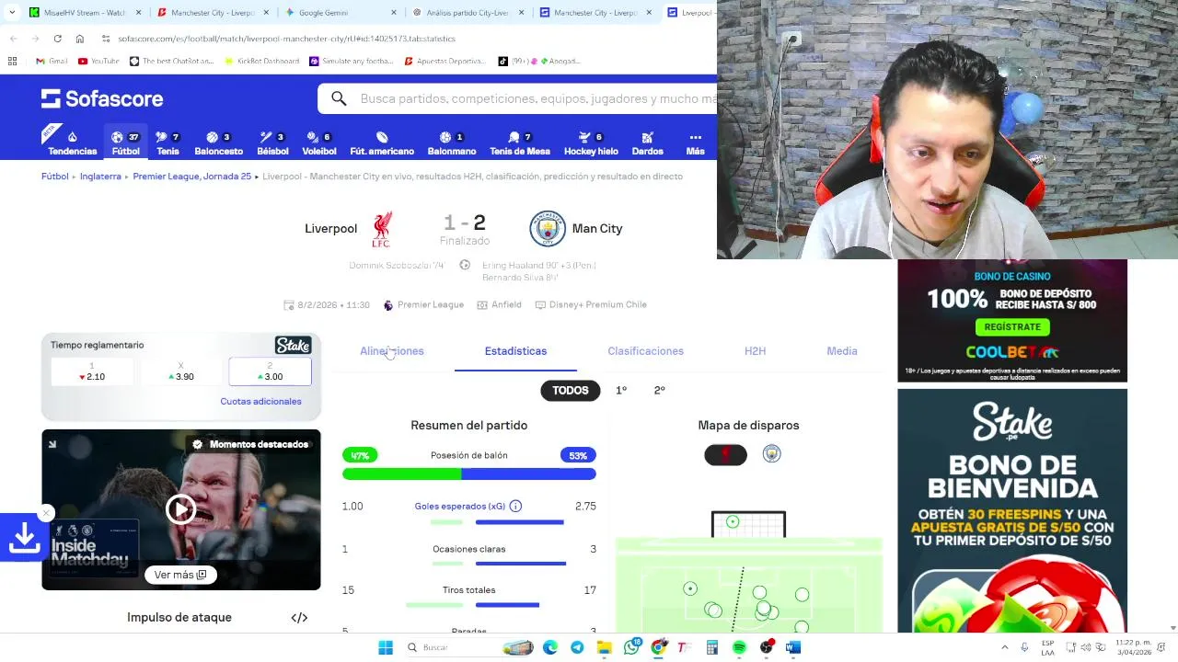Open the Balonmano sport category

pos(452,143)
